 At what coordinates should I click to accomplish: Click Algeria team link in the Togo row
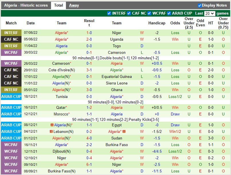61,46
